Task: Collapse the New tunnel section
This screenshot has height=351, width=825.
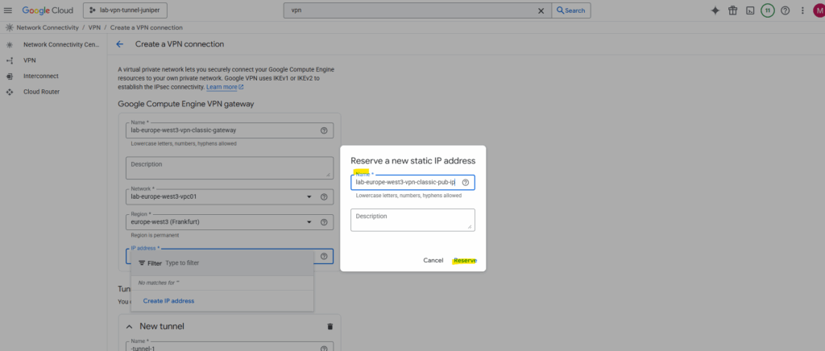Action: [x=130, y=326]
